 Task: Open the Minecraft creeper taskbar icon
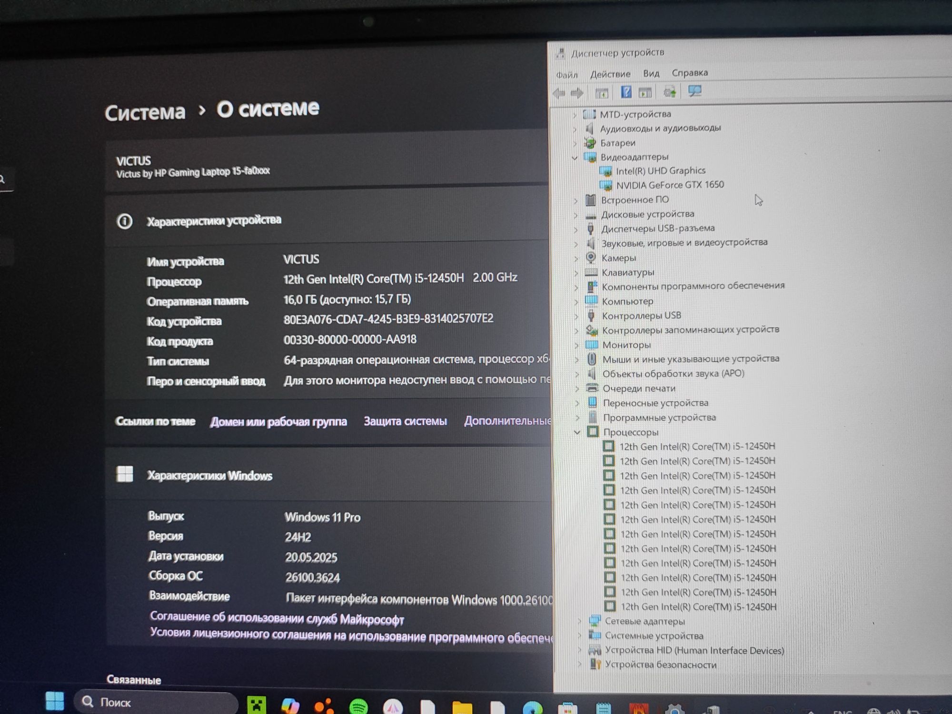coord(257,705)
